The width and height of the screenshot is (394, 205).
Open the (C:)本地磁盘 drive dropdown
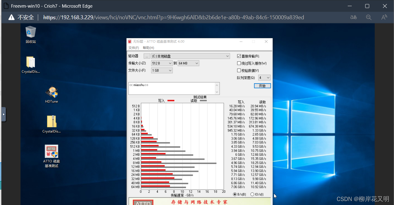pyautogui.click(x=190, y=56)
